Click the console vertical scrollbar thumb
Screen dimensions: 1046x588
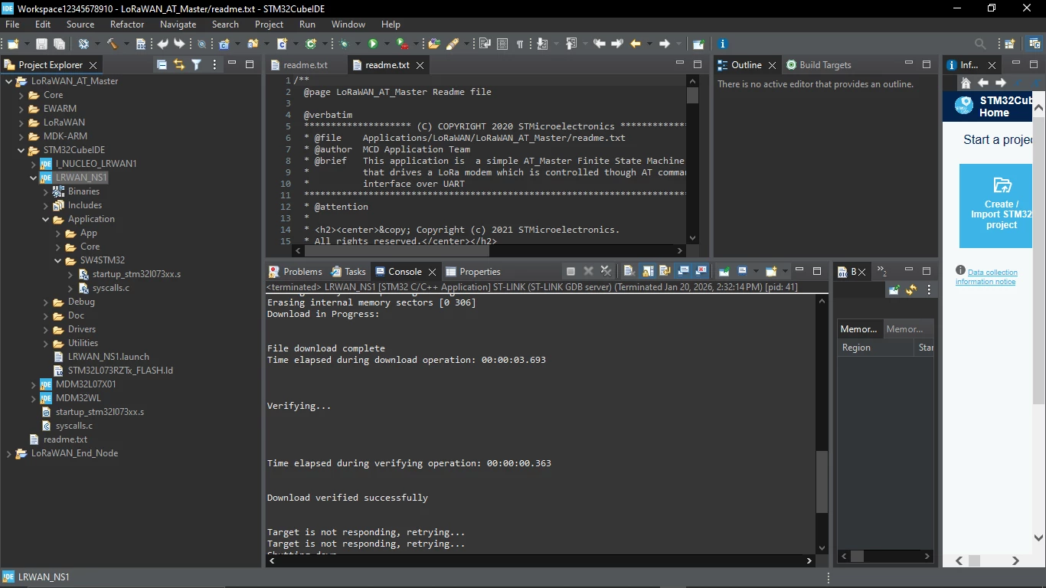[x=822, y=482]
